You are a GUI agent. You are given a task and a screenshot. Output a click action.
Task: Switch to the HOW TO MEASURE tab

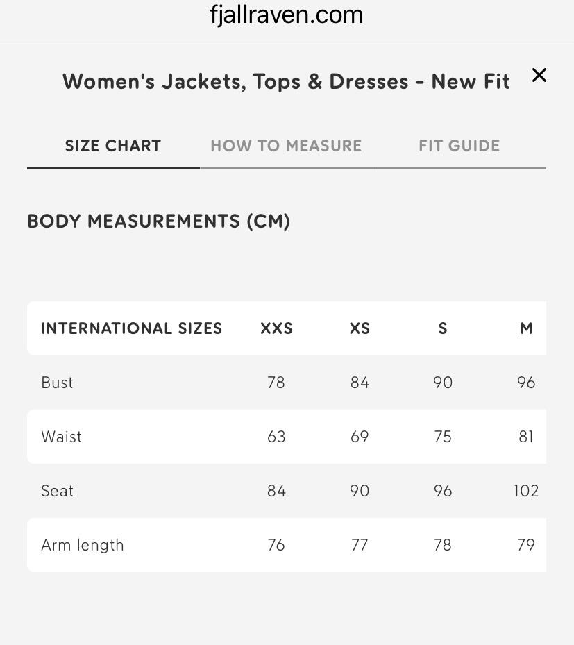pyautogui.click(x=286, y=146)
